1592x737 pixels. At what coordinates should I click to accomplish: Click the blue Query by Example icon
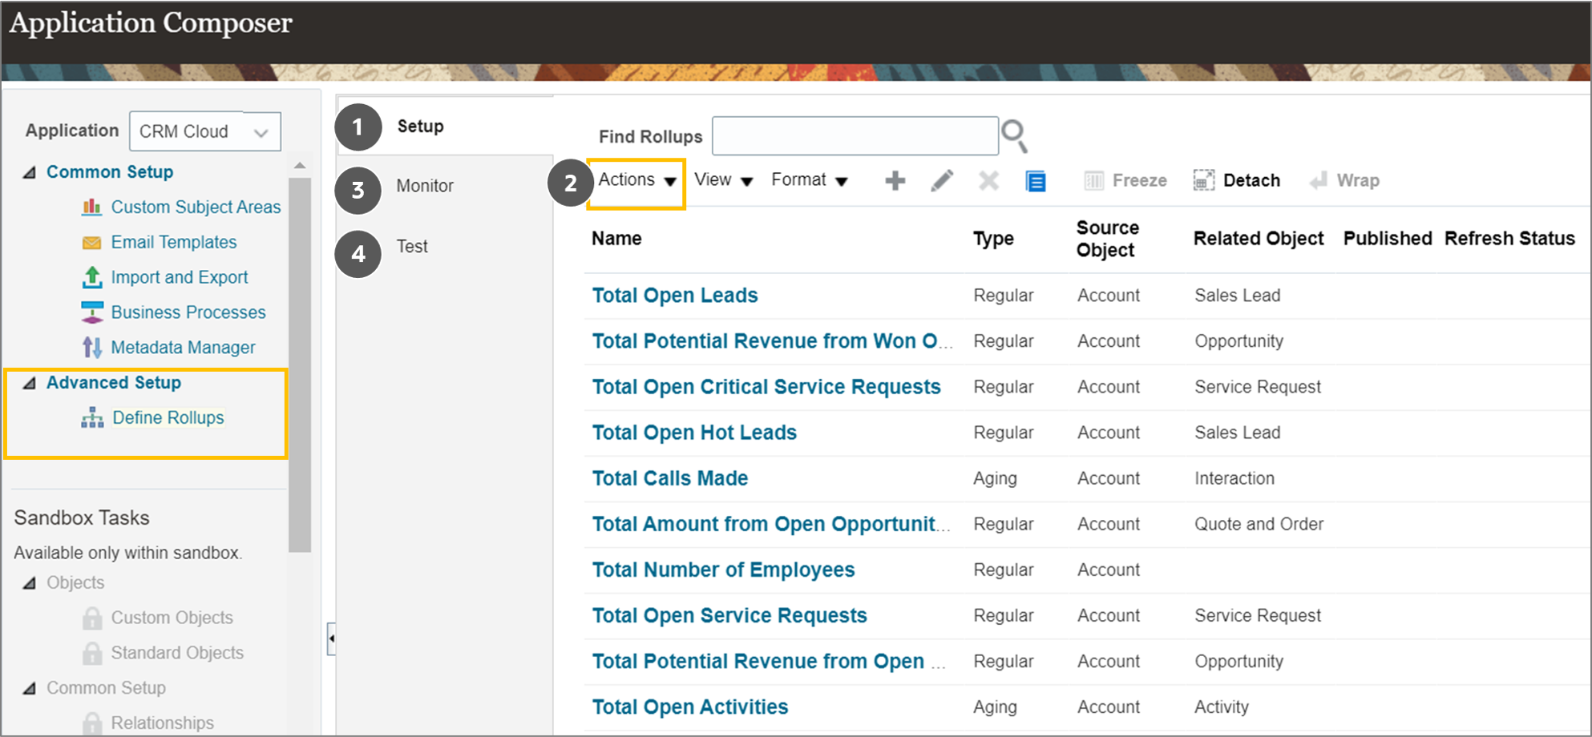pyautogui.click(x=1036, y=181)
